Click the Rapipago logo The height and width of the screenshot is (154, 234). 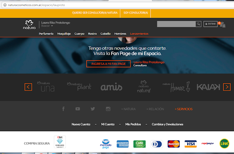point(207,143)
